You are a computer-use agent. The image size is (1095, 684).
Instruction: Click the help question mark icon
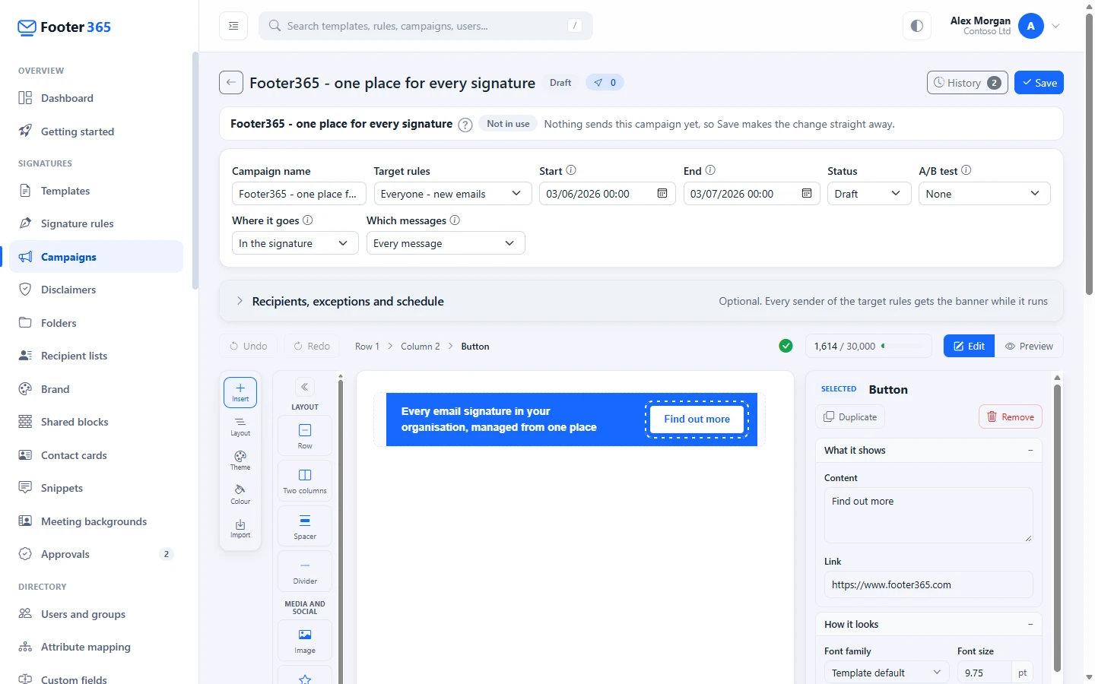[x=465, y=125]
